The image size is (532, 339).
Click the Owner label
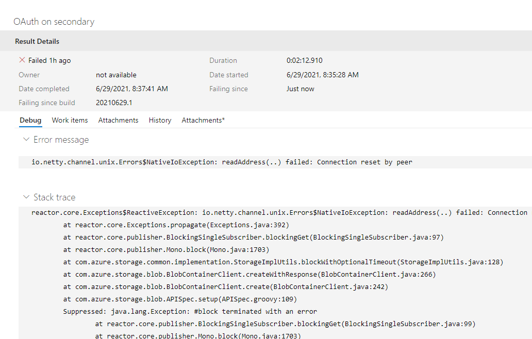pos(29,75)
